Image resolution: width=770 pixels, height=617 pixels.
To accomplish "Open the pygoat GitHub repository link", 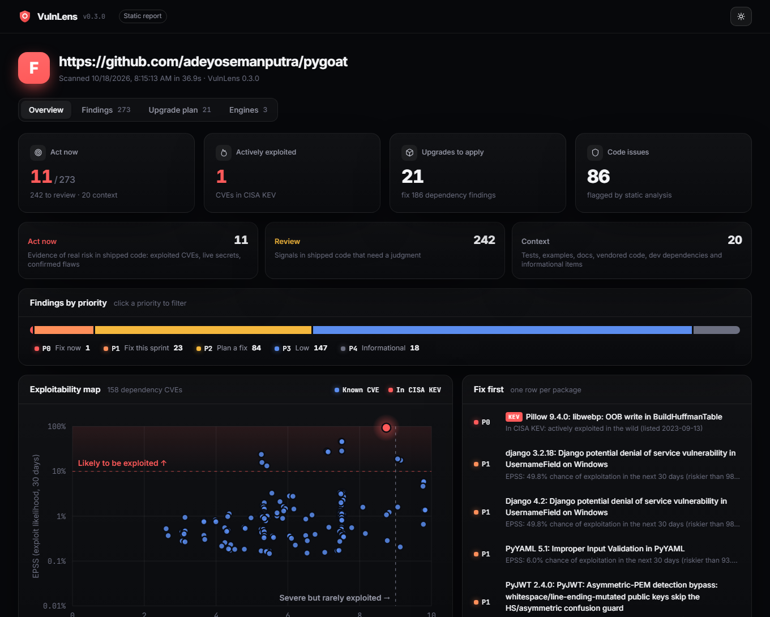I will pos(203,62).
